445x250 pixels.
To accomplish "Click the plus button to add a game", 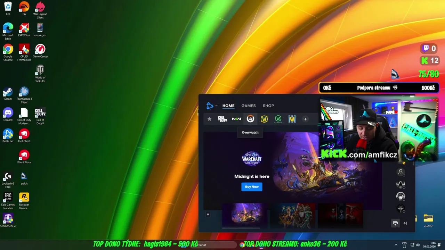I will point(305,119).
